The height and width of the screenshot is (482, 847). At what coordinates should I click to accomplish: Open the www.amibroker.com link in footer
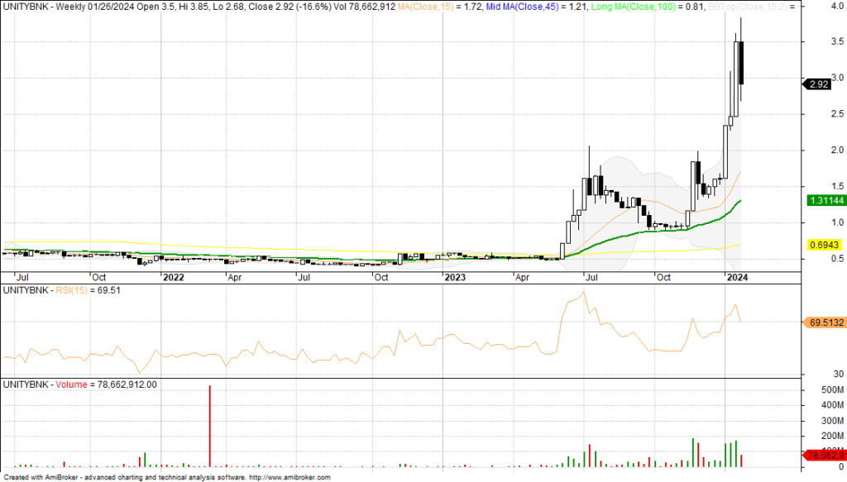coord(290,478)
